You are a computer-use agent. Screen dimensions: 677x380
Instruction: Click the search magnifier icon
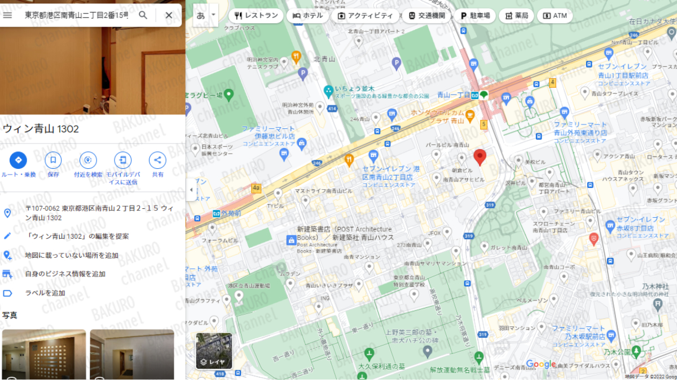click(143, 15)
